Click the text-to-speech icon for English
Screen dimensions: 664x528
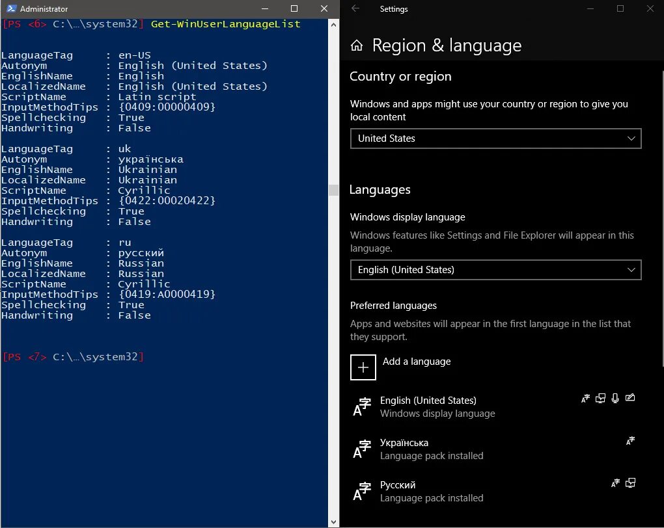(x=600, y=398)
